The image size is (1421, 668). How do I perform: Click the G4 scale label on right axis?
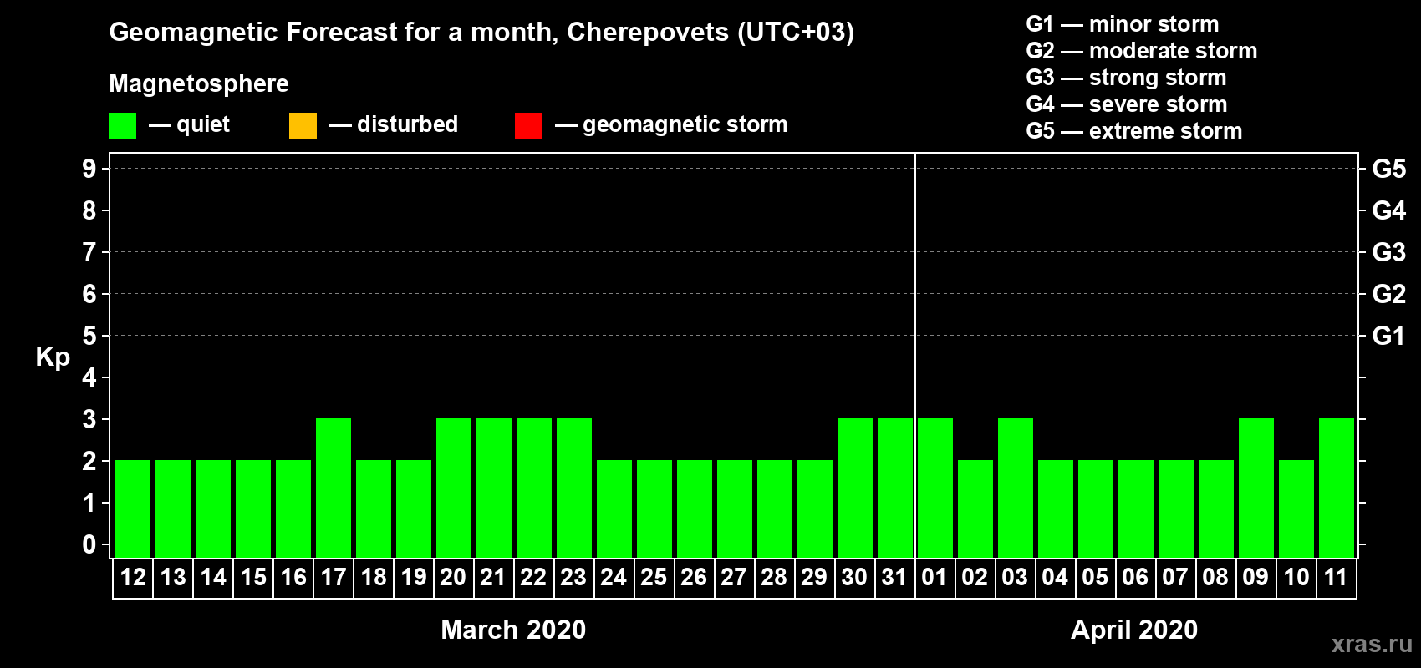click(1389, 210)
